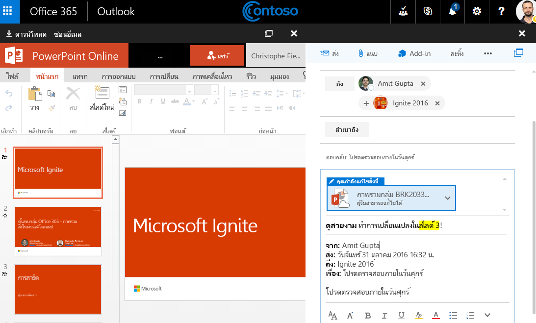The image size is (536, 323).
Task: Switch to the รีวิว tab
Action: tap(251, 76)
